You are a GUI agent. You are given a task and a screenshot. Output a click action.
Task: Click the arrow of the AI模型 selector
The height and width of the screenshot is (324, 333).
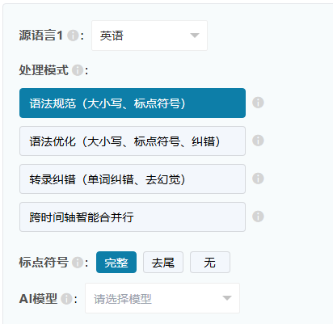point(227,298)
